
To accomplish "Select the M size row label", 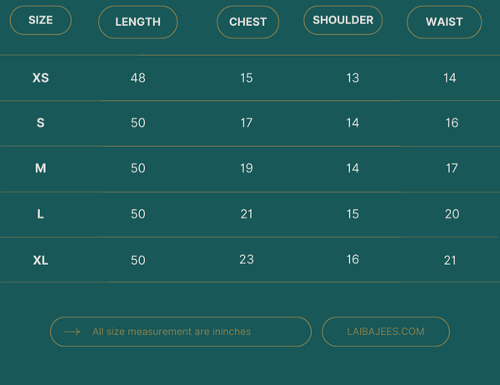I will (41, 168).
